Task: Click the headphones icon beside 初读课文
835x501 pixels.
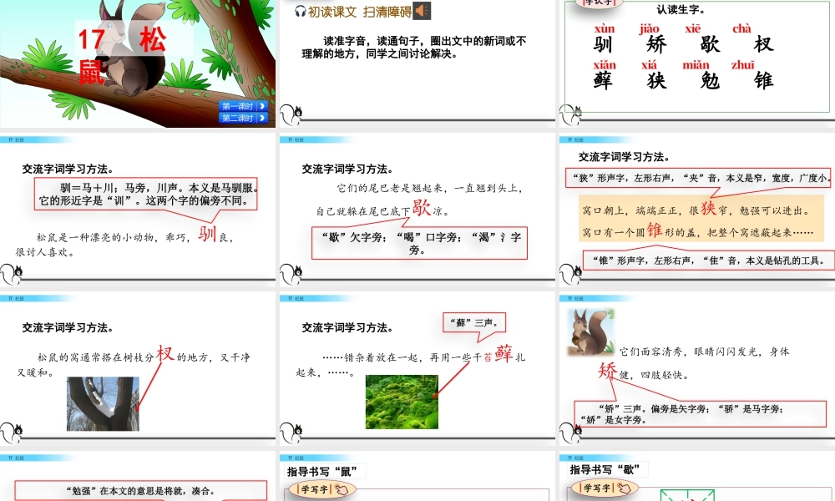Action: pos(301,10)
